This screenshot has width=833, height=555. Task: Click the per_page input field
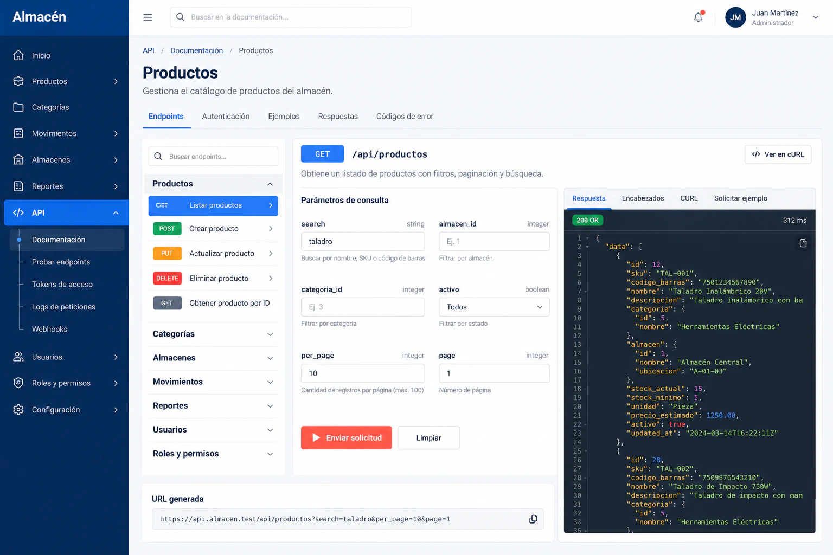(x=363, y=373)
